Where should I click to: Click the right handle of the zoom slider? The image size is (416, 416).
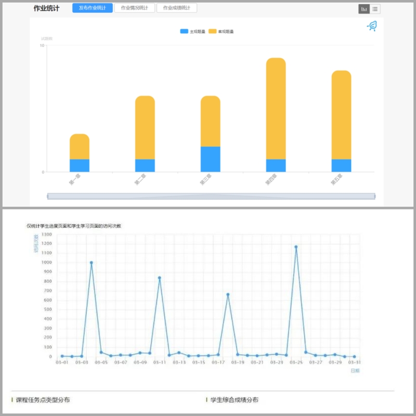tap(374, 196)
